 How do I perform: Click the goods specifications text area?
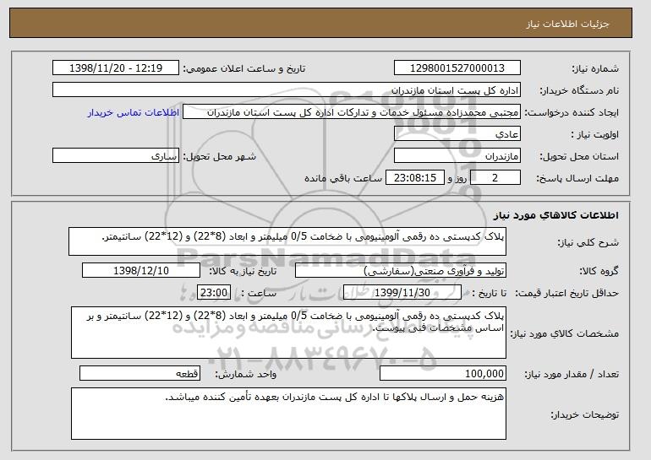click(288, 333)
